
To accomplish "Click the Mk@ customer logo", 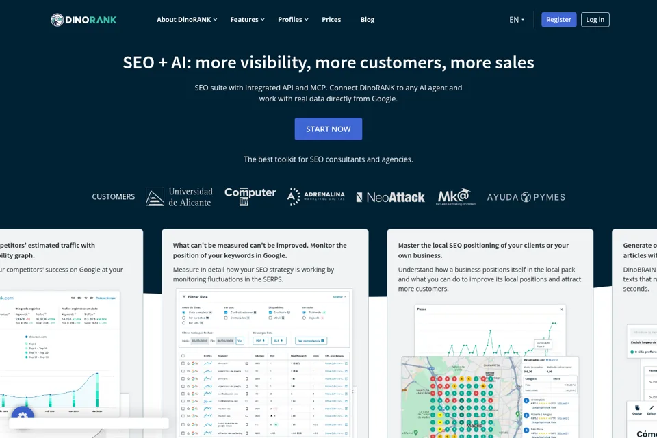I will (456, 196).
